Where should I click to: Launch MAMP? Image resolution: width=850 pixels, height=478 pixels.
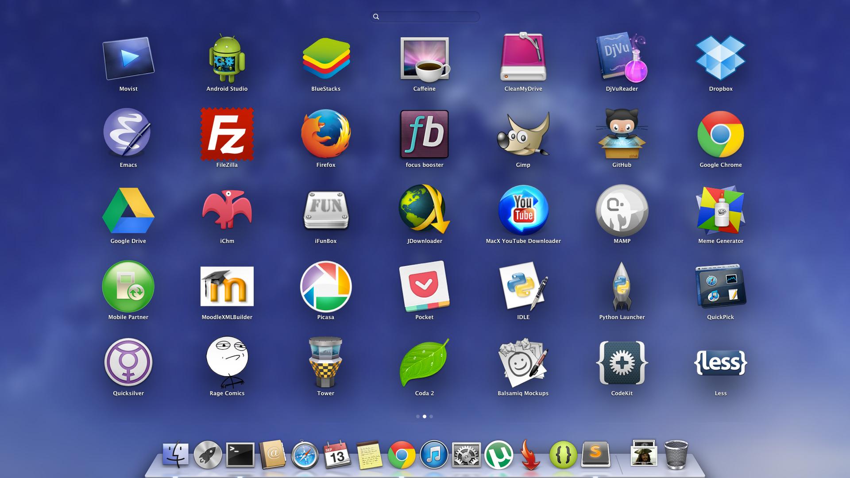pyautogui.click(x=622, y=210)
